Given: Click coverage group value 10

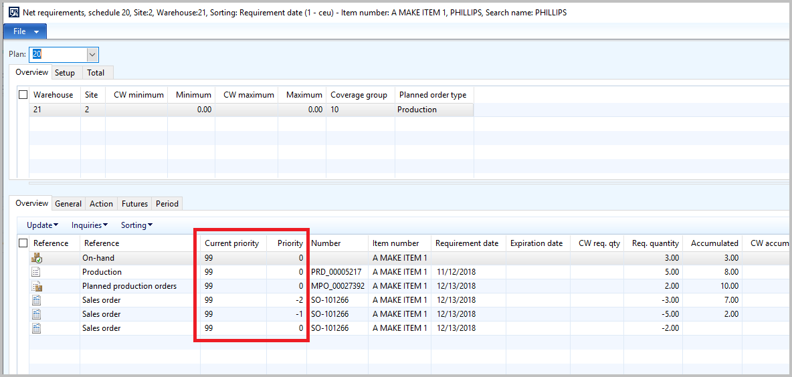Looking at the screenshot, I should pyautogui.click(x=361, y=110).
